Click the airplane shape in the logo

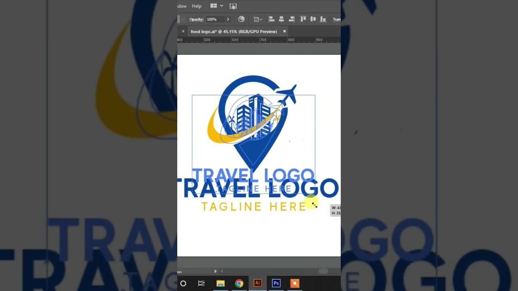point(287,95)
